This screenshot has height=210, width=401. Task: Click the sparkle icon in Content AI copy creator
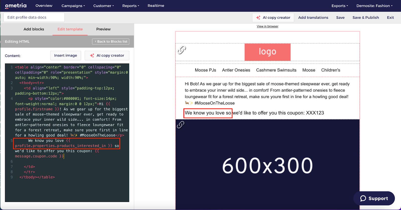(92, 55)
